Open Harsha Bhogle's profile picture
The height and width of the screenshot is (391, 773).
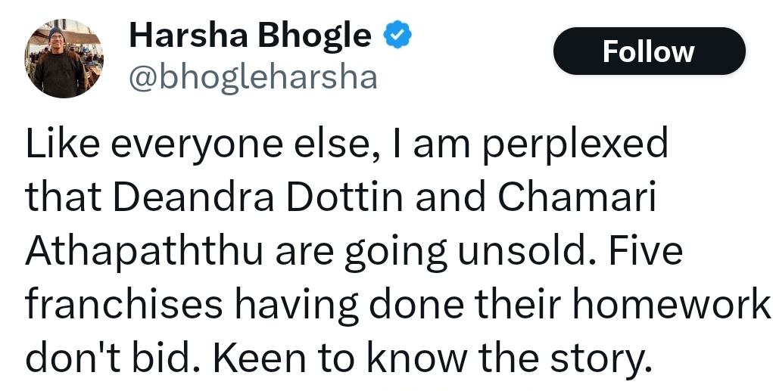(64, 58)
